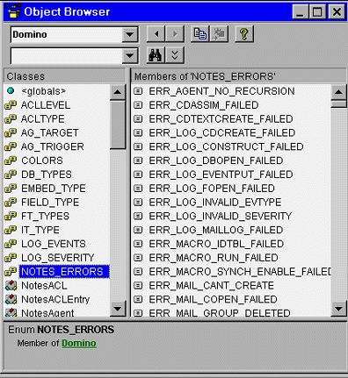The image size is (348, 378).
Task: Open the Domino library dropdown
Action: pos(130,34)
